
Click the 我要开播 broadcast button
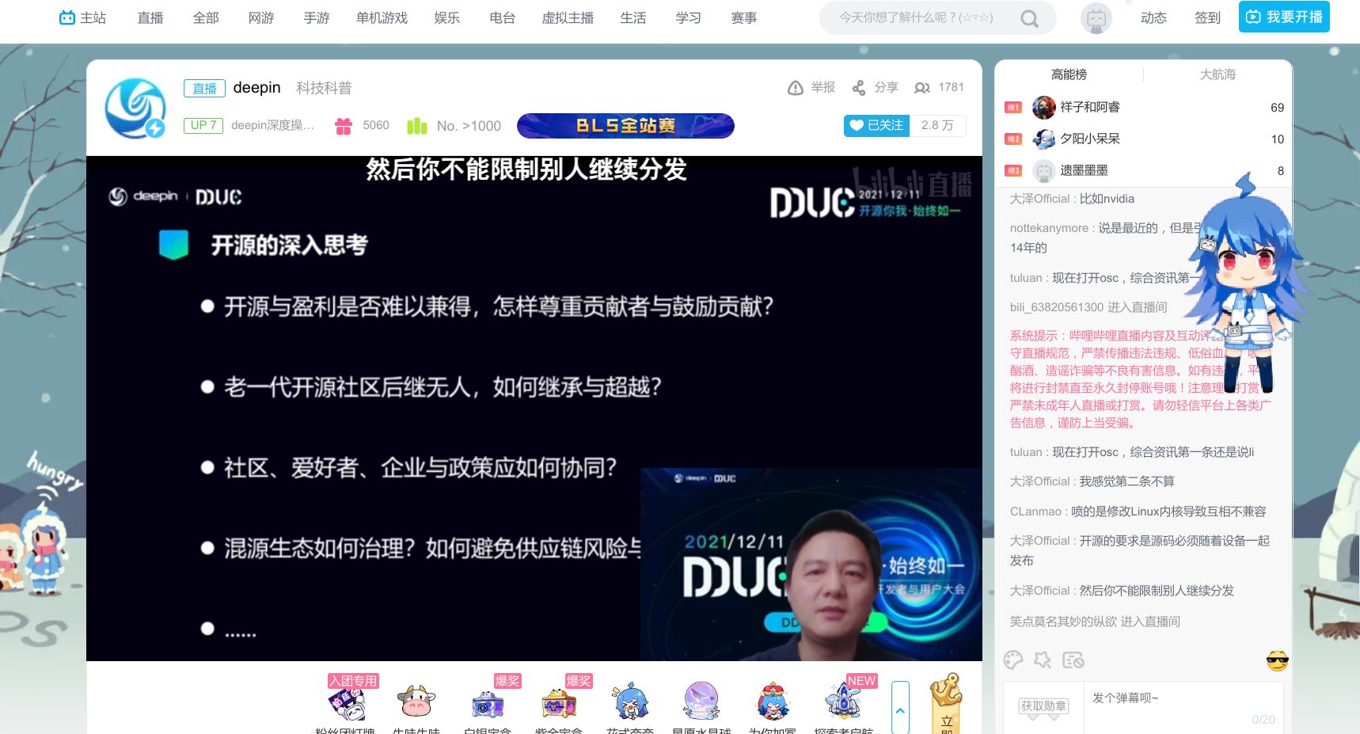coord(1283,16)
